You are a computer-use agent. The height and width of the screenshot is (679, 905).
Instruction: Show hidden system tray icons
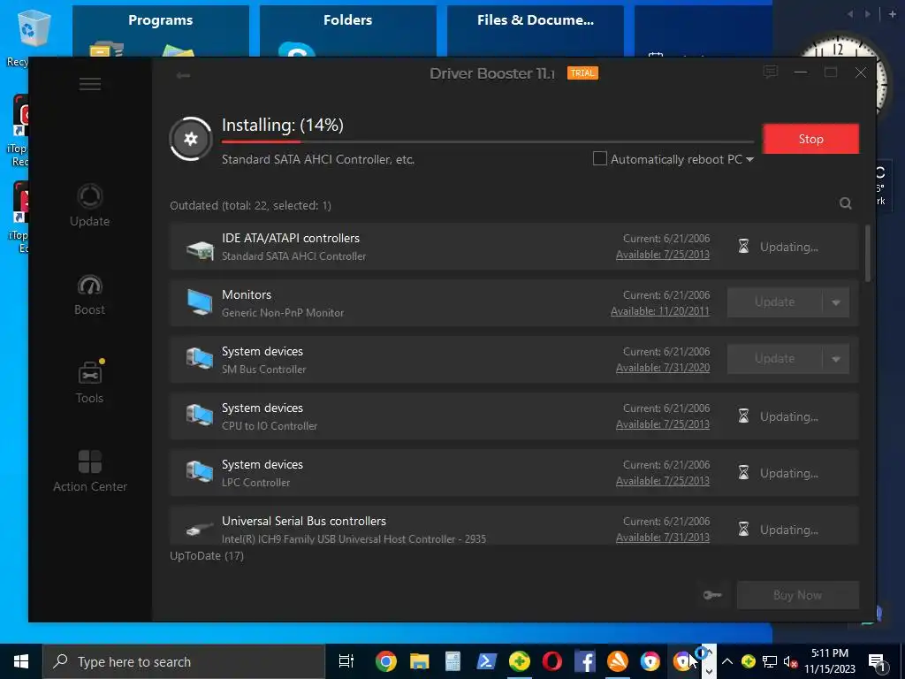tap(727, 661)
